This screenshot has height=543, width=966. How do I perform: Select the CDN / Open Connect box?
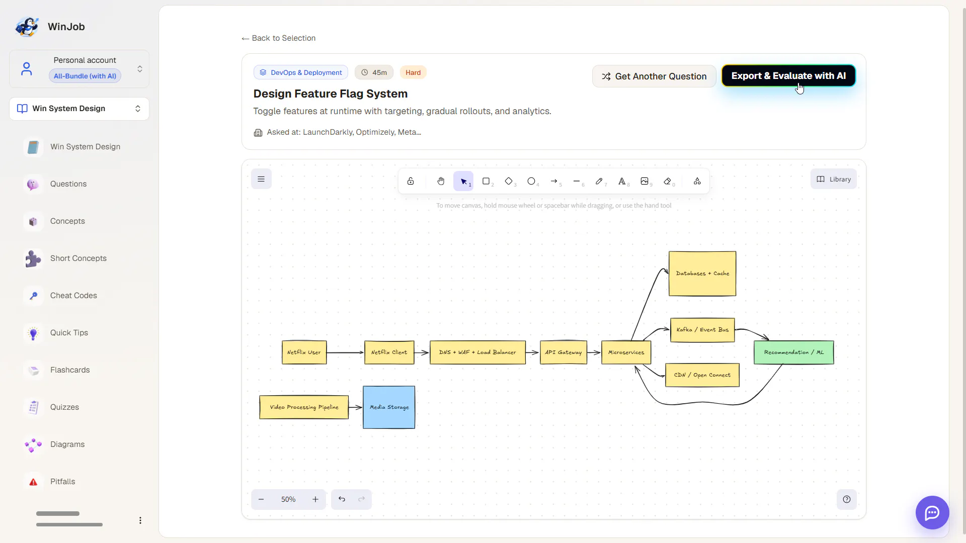pos(702,375)
